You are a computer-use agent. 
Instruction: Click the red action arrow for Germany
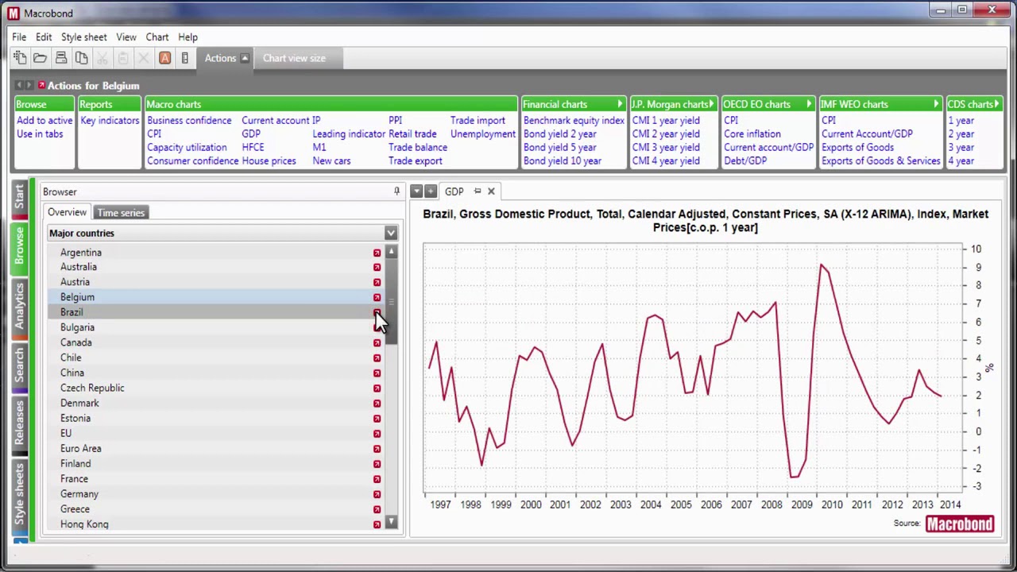coord(377,494)
